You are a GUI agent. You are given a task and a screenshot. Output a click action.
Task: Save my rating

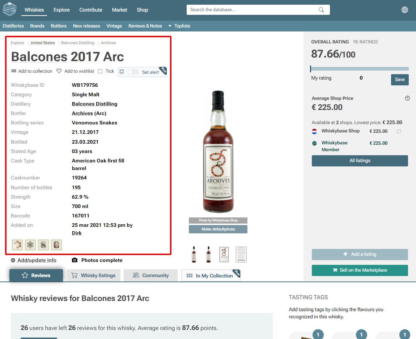point(400,80)
